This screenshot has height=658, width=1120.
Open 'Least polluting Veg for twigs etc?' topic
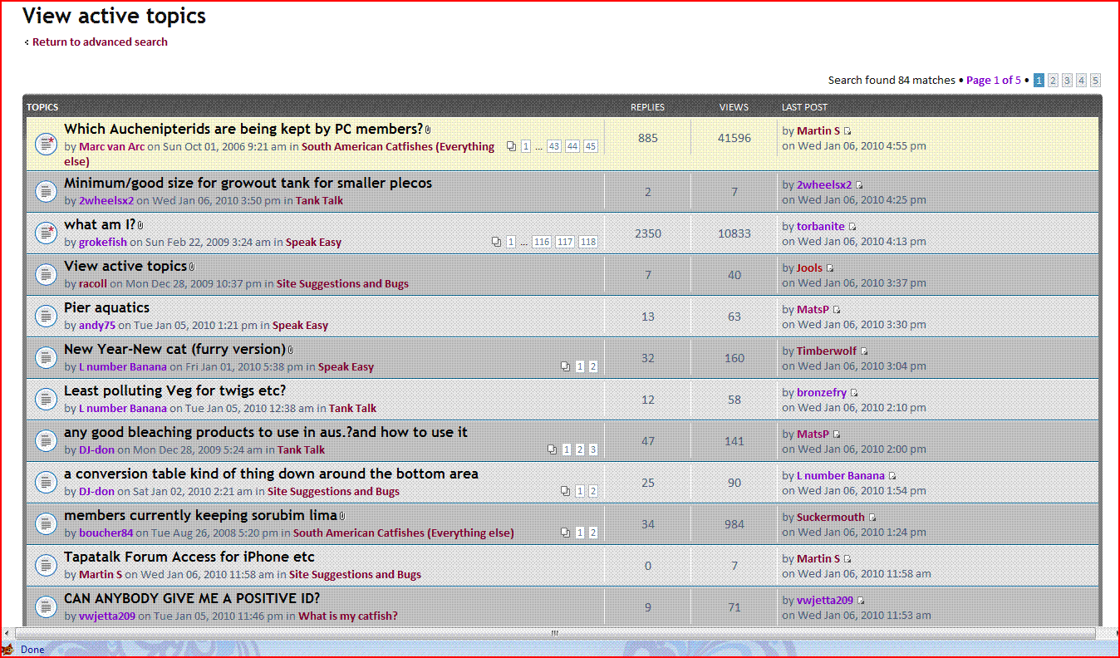pos(174,390)
